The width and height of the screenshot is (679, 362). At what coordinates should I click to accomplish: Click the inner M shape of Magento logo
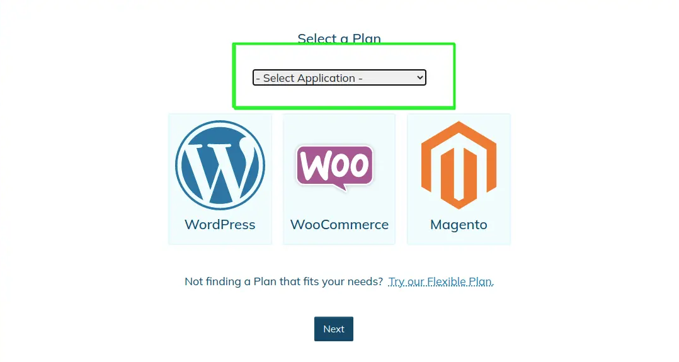point(459,171)
